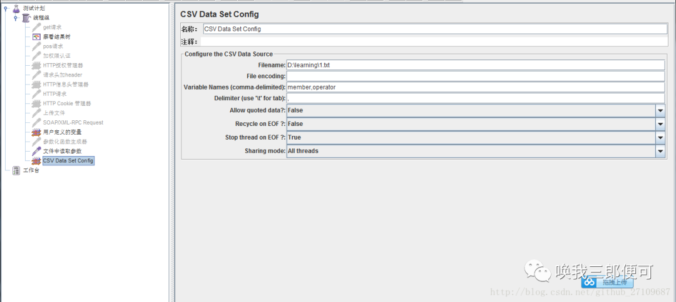Click the 注释 comments field

click(x=433, y=42)
